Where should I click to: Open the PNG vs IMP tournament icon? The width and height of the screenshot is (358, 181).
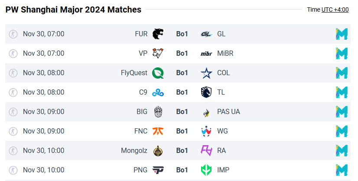[x=342, y=170]
